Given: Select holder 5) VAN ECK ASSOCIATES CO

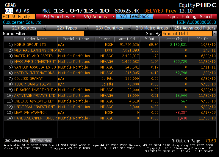Looking at the screenshot, I should tap(35, 67).
